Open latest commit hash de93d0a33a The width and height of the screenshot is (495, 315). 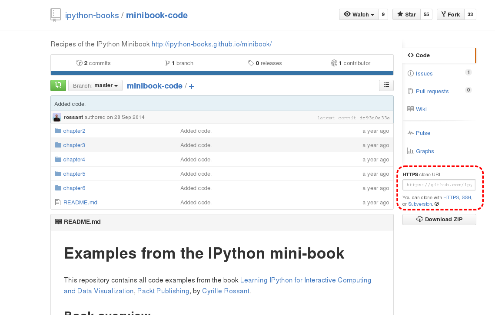point(375,118)
